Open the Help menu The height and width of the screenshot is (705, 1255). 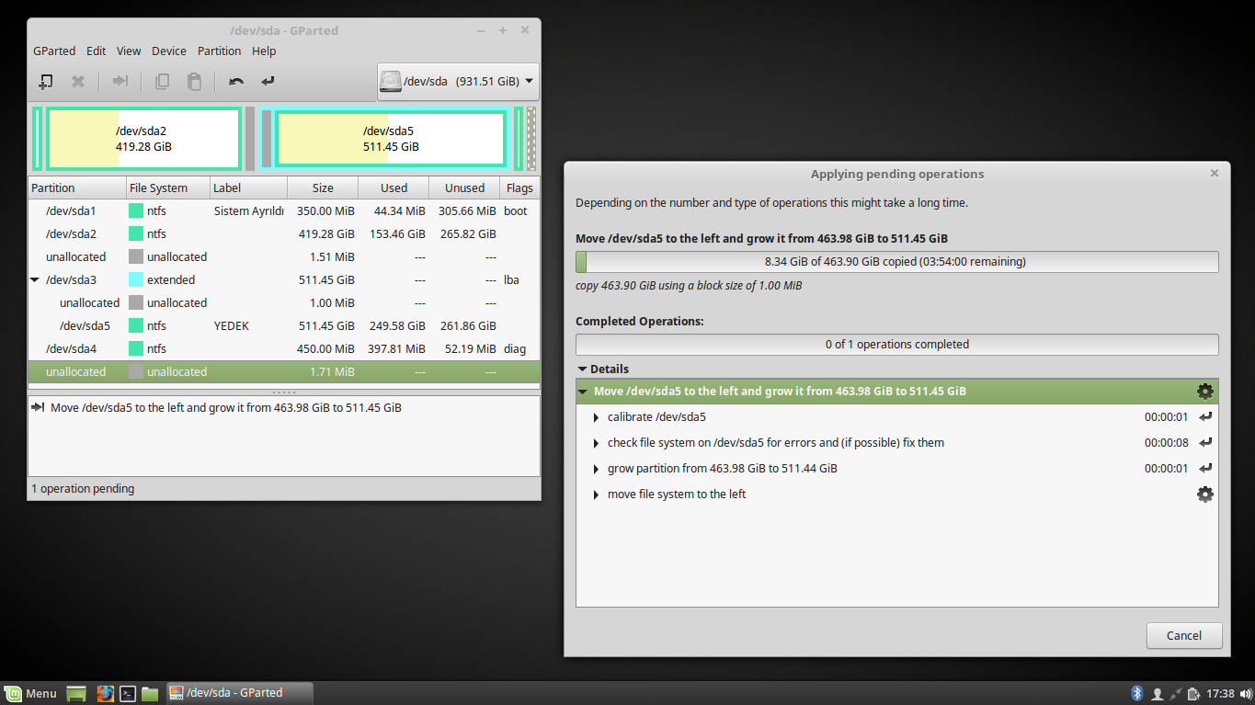click(264, 51)
